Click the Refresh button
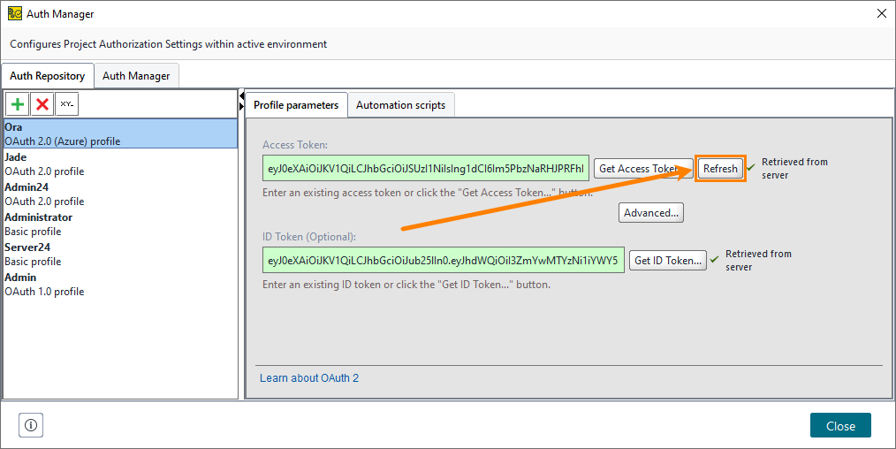896x449 pixels. coord(720,169)
